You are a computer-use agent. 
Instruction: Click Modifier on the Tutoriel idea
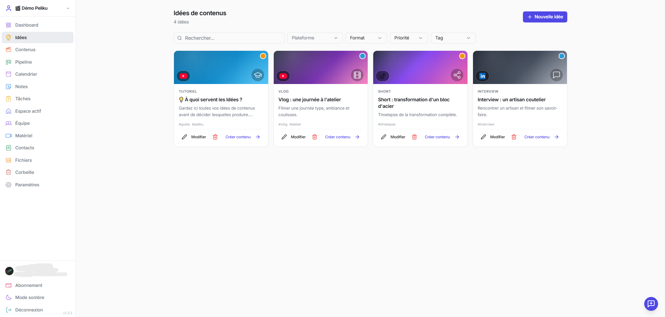coord(194,137)
